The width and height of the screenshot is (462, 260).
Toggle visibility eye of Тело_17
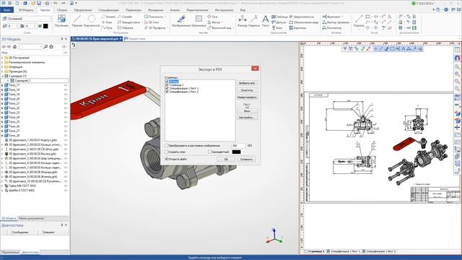66,85
